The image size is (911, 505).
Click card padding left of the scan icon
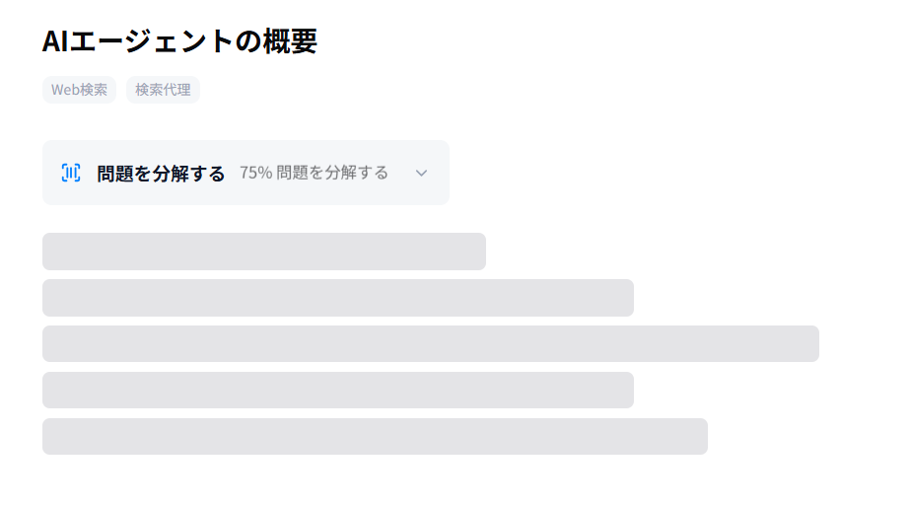click(50, 173)
